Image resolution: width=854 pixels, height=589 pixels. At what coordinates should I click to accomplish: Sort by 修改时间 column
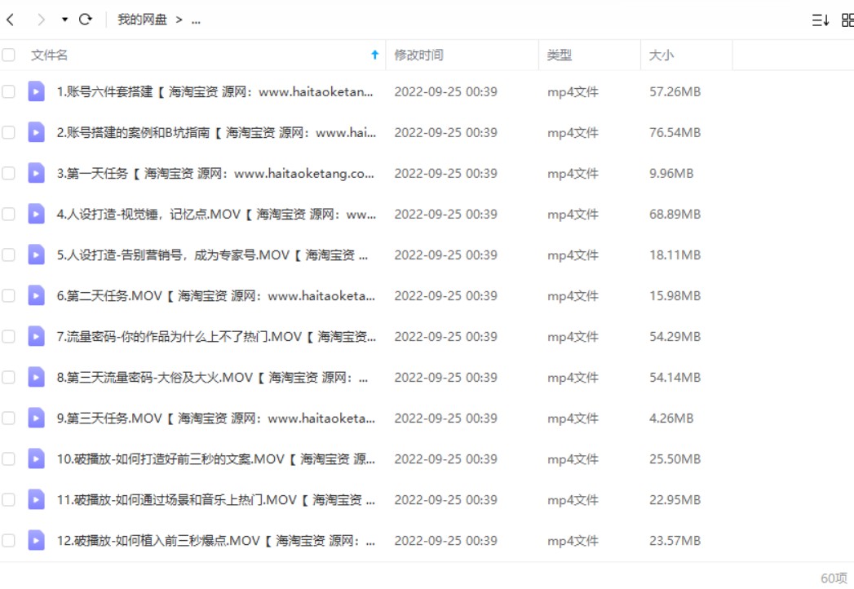click(x=418, y=55)
